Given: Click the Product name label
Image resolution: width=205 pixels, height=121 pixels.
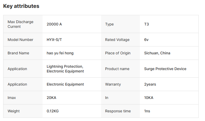Looking at the screenshot, I should pyautogui.click(x=117, y=69).
